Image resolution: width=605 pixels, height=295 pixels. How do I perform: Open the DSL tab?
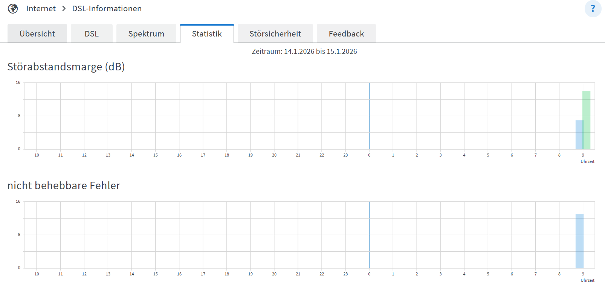pos(92,34)
